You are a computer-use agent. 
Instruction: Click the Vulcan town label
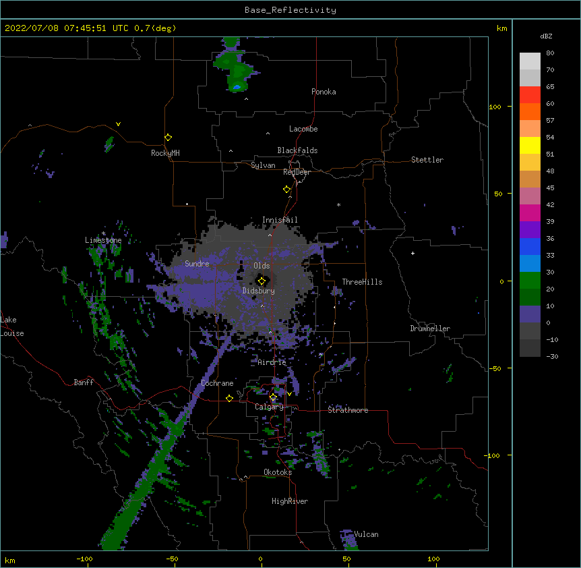[366, 534]
